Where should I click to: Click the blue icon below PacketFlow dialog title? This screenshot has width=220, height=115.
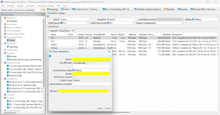(x=50, y=56)
